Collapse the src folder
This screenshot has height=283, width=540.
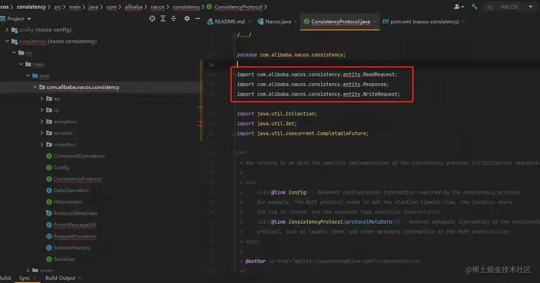(14, 53)
